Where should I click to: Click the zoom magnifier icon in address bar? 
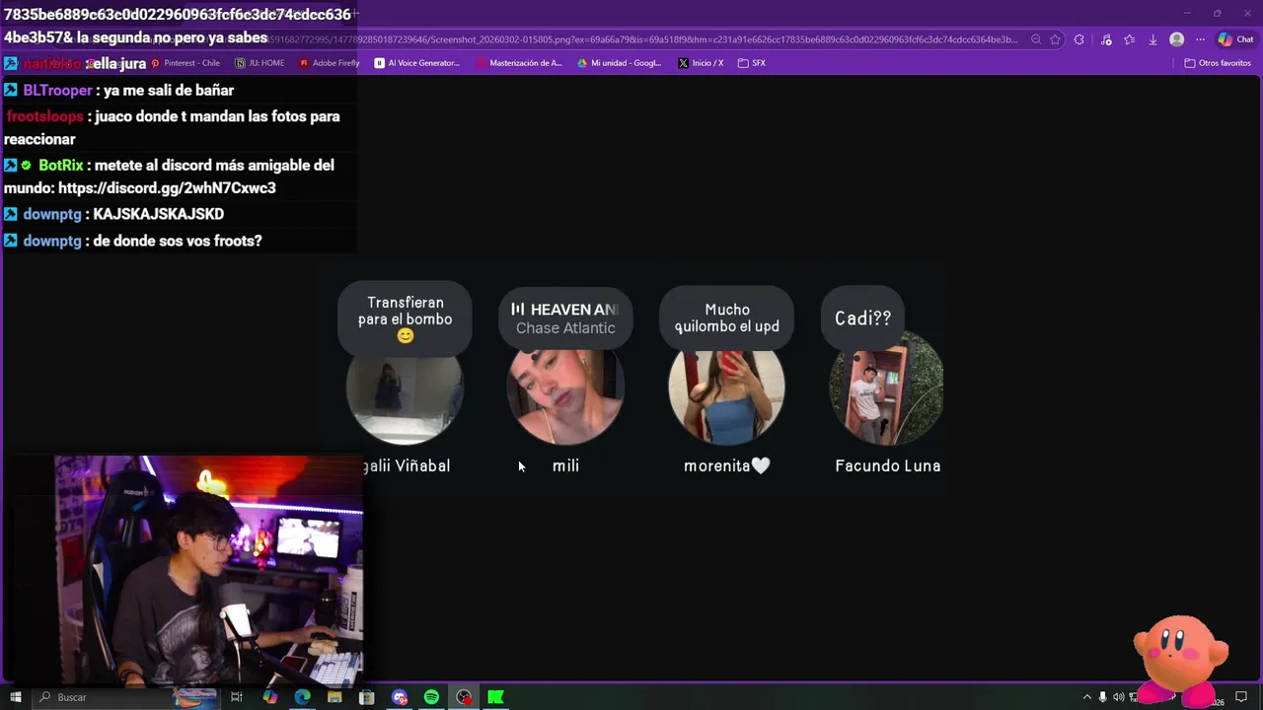click(x=1036, y=39)
